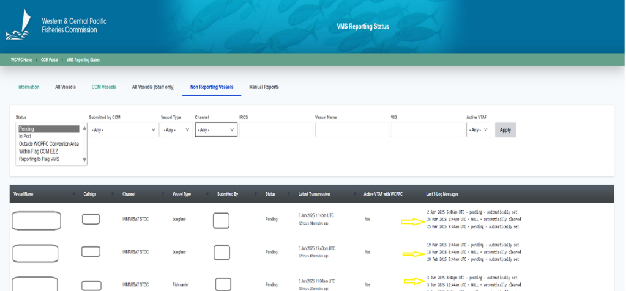Click '3 Jun 2025 12:44am UTC' log message

[474, 285]
